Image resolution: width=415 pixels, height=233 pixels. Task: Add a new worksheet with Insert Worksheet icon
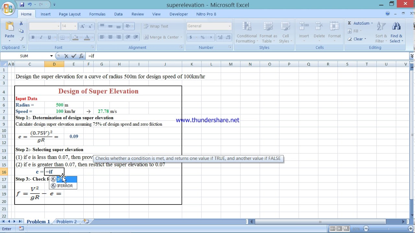[x=86, y=222]
